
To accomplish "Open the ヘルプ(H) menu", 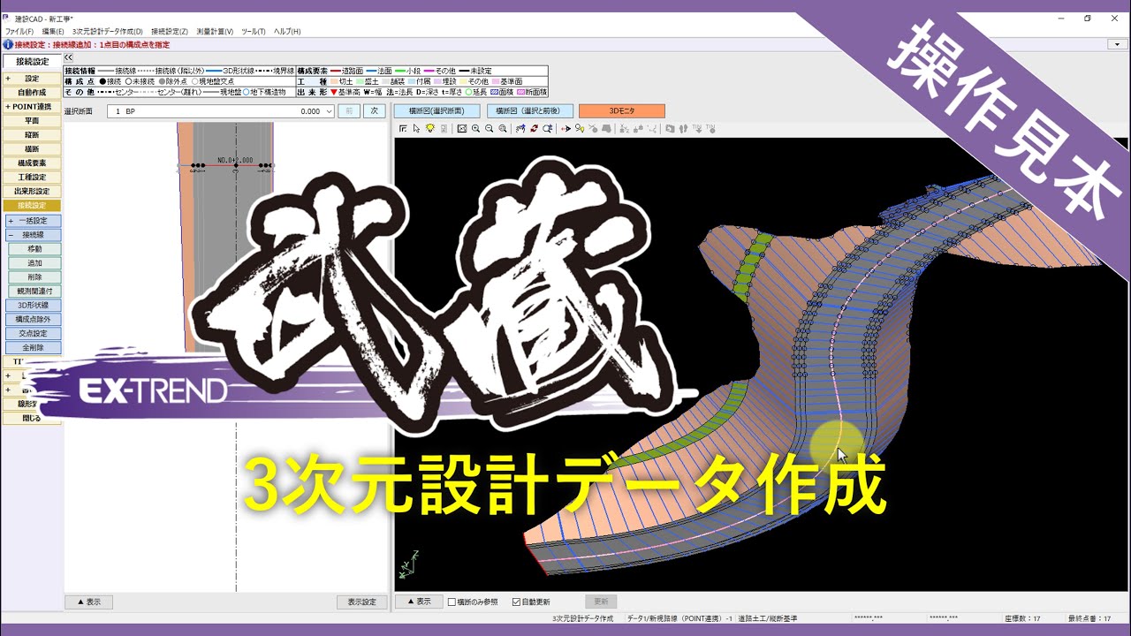I will pyautogui.click(x=286, y=31).
